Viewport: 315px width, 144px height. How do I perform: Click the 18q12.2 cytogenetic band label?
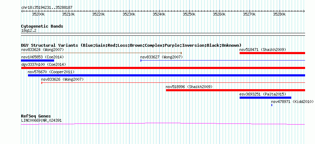29,31
